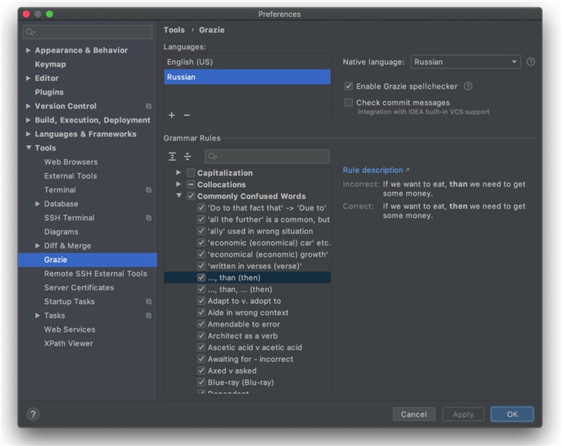562x446 pixels.
Task: Uncheck 'Blue-ray (Blu-ray)' rule checkbox
Action: (201, 382)
